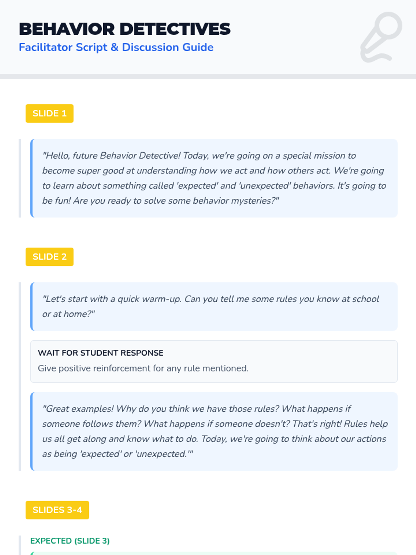Click the gray vertical bar beside Slide 2 warm-up quote
This screenshot has height=555, width=416.
20,307
